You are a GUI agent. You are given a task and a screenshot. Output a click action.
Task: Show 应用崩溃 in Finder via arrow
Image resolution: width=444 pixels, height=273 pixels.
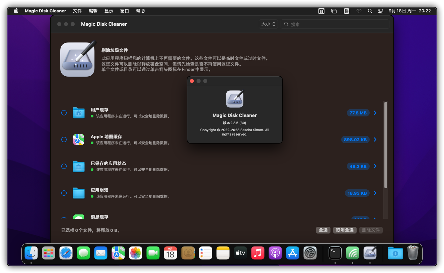point(375,193)
